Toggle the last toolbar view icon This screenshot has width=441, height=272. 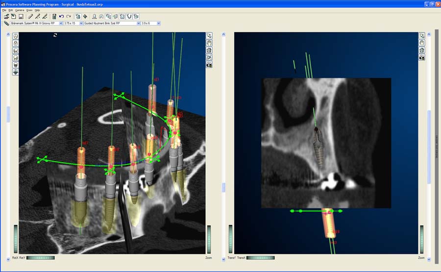tap(136, 17)
